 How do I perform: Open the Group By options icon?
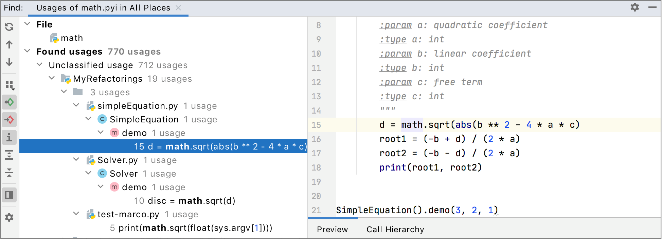coord(10,85)
